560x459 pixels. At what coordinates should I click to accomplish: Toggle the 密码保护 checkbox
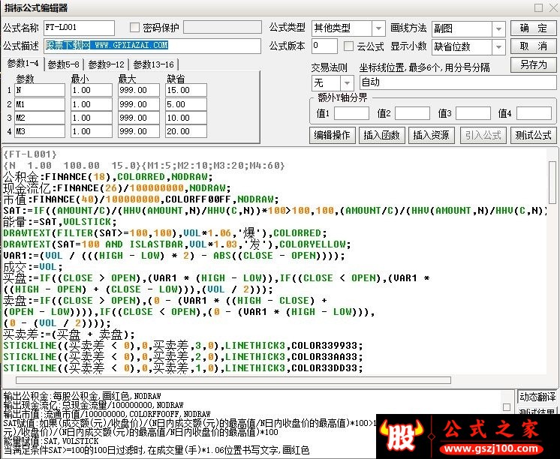point(134,28)
